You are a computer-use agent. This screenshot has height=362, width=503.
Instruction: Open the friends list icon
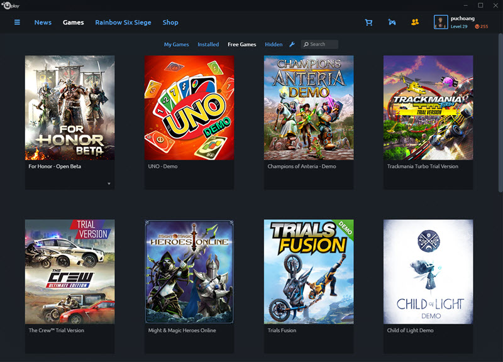coord(415,22)
